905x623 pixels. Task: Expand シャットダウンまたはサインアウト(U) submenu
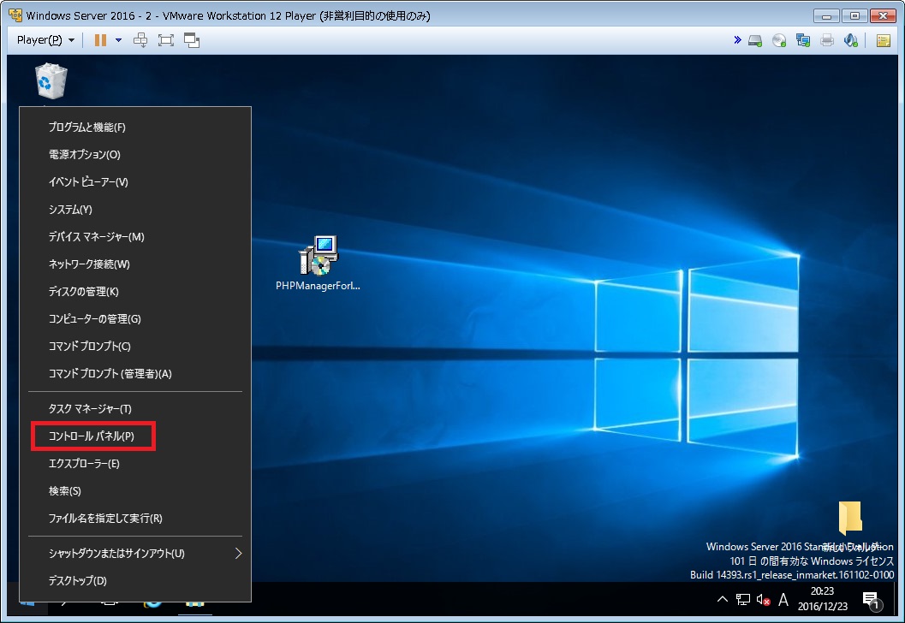coord(135,553)
